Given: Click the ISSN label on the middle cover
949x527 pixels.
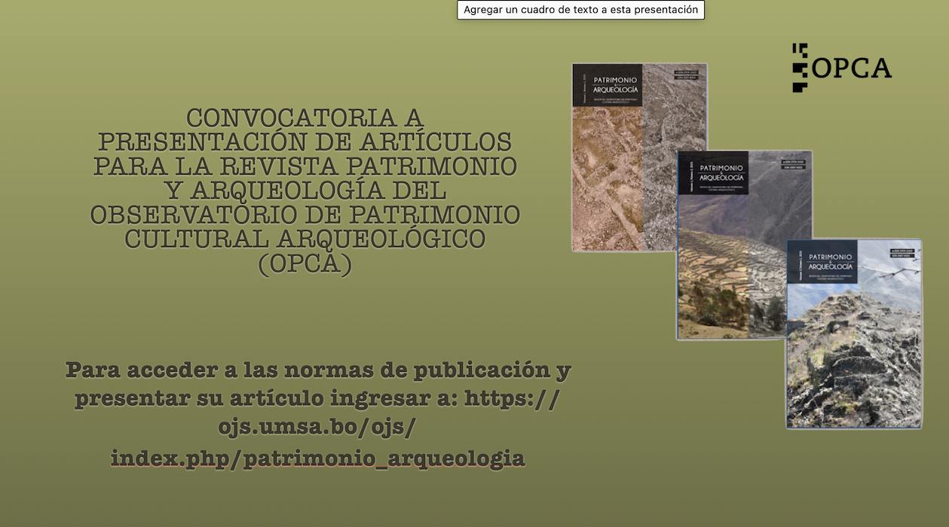Looking at the screenshot, I should [795, 164].
